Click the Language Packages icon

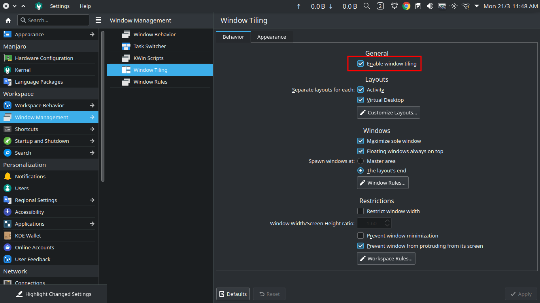8,82
